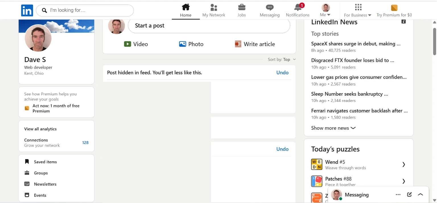437x203 pixels.
Task: Click the Write article label
Action: [x=259, y=44]
